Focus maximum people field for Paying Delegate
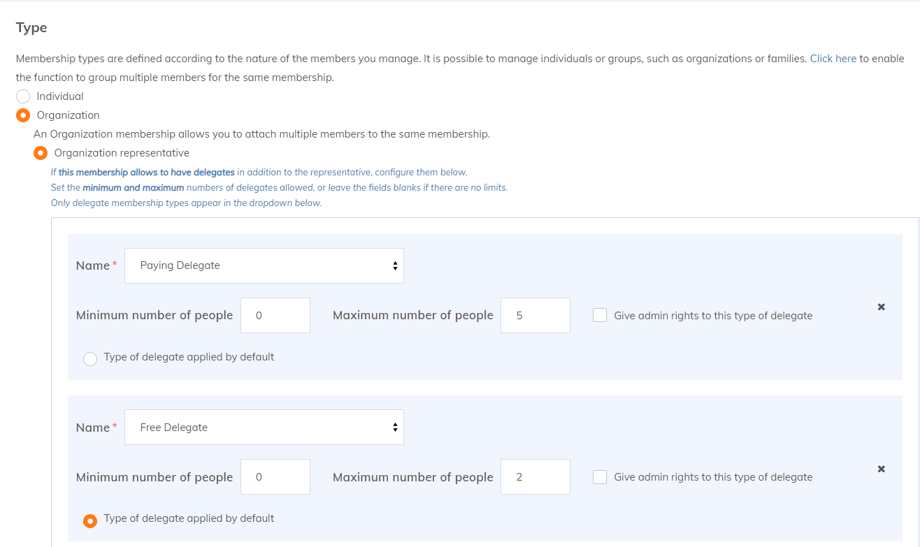Image resolution: width=920 pixels, height=547 pixels. [x=535, y=315]
